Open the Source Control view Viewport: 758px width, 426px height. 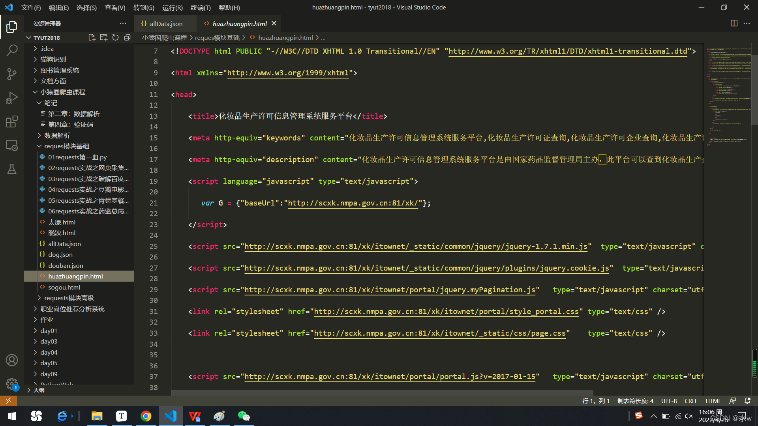pos(12,74)
